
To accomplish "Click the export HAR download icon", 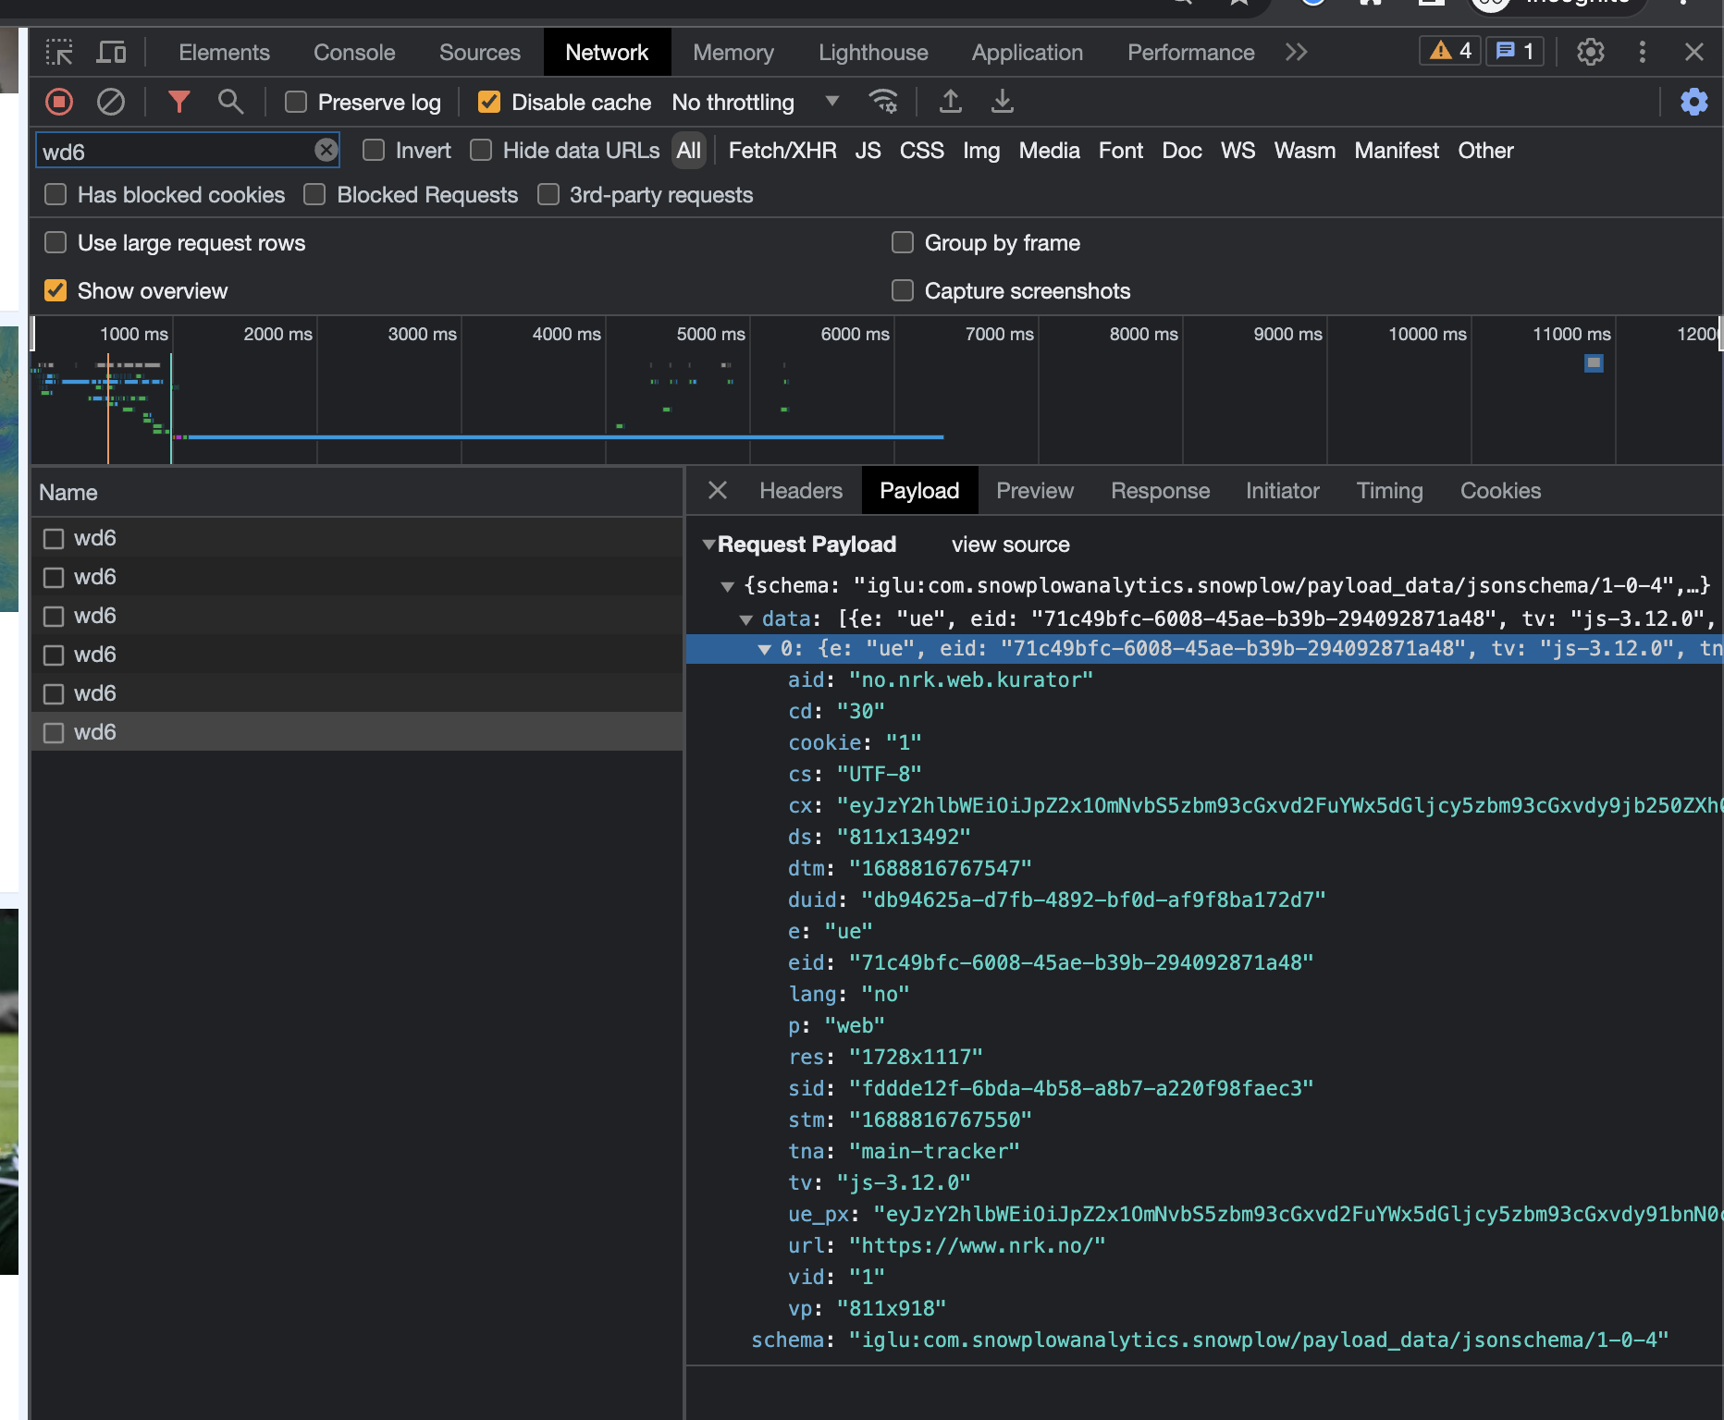I will 1002,102.
